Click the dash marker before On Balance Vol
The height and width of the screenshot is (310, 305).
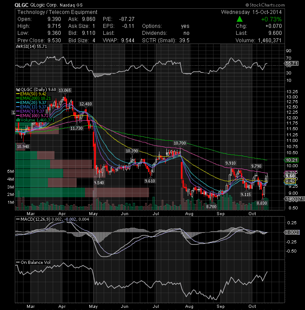point(18,263)
